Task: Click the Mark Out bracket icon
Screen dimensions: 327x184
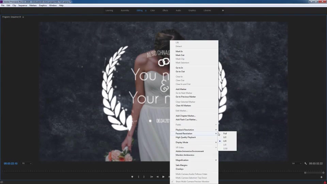Action: [x=144, y=177]
